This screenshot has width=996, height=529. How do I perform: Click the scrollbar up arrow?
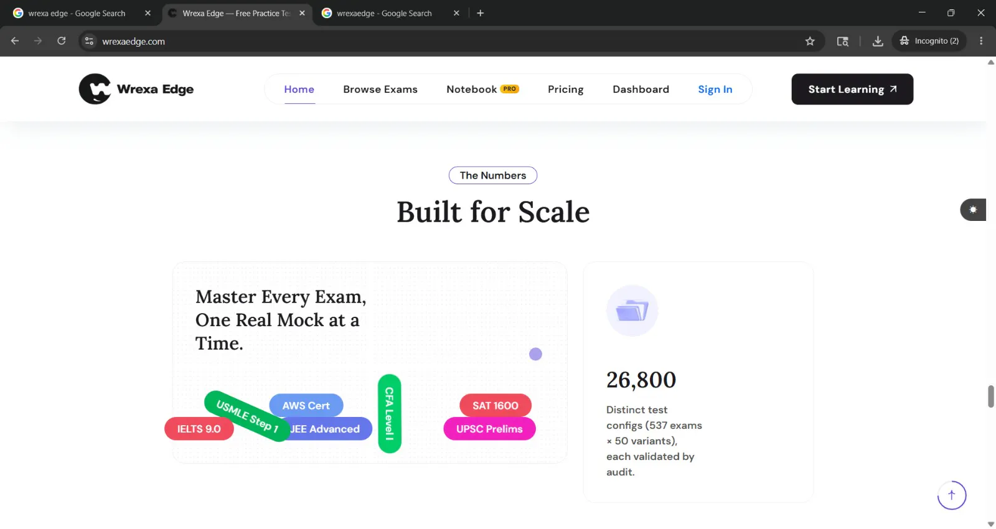click(x=991, y=62)
